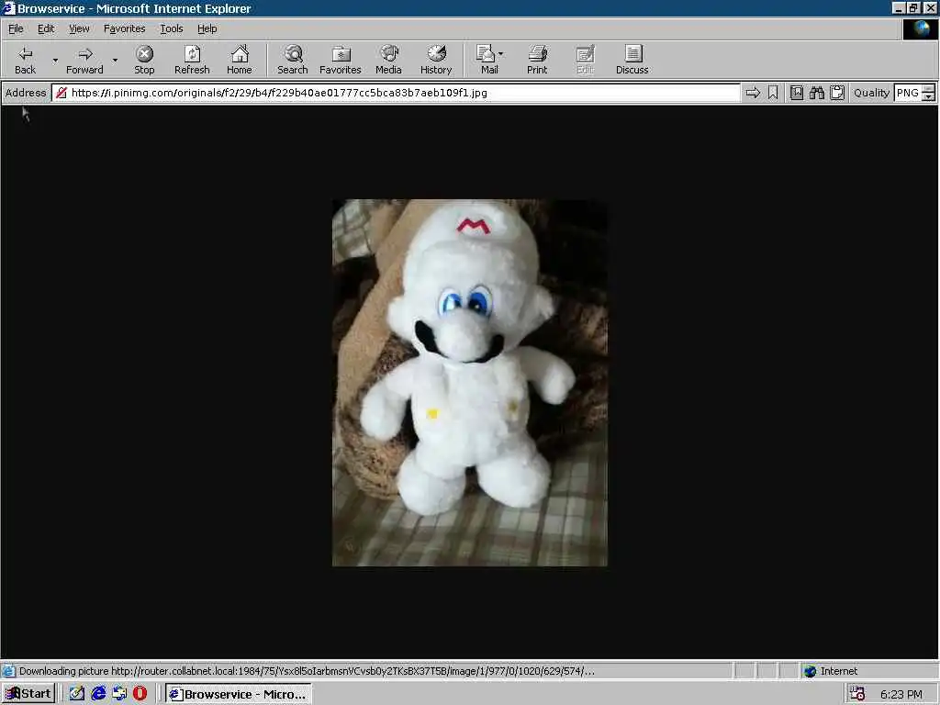940x705 pixels.
Task: Click the Go arrow next to address bar
Action: pyautogui.click(x=753, y=93)
